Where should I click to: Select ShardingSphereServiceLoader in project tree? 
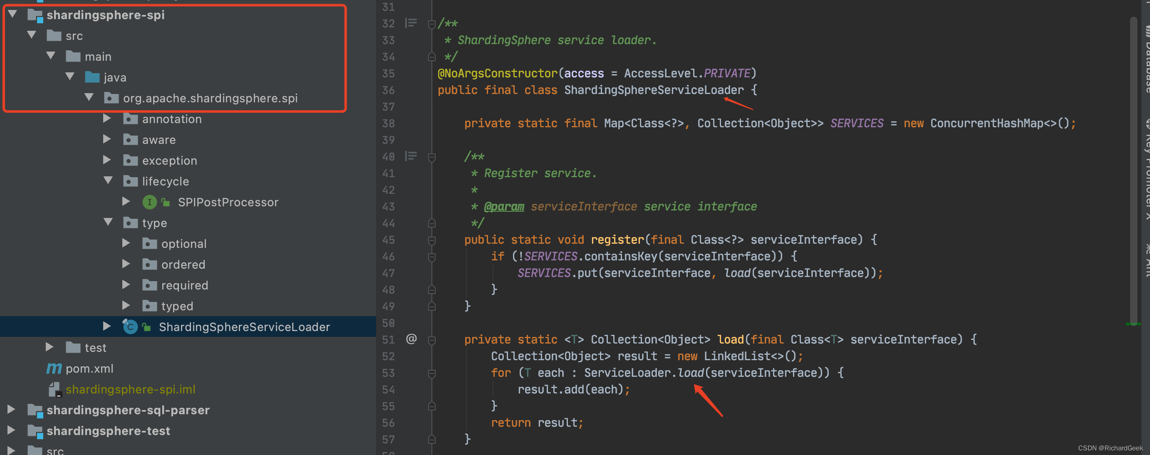[244, 327]
